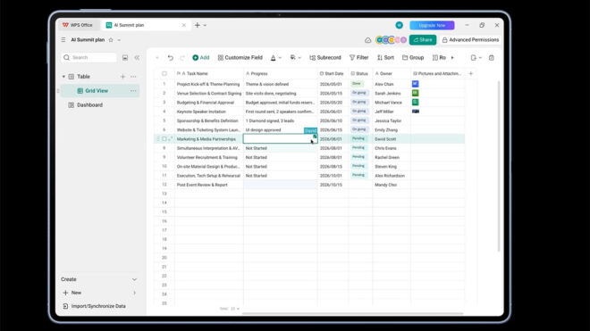This screenshot has height=331, width=590.
Task: Open the Sort options
Action: (385, 57)
